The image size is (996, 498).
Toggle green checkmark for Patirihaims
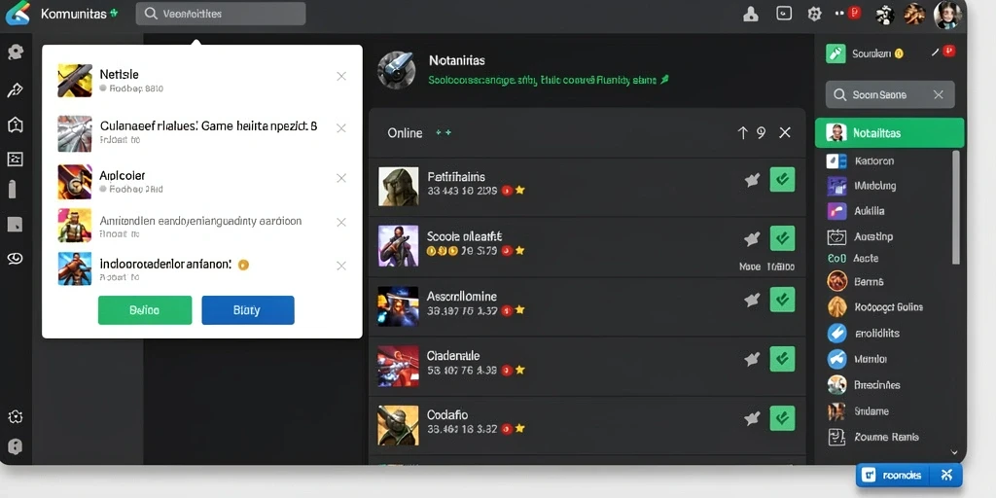click(782, 180)
